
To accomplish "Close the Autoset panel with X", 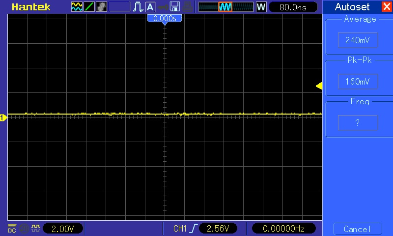I will pos(386,7).
